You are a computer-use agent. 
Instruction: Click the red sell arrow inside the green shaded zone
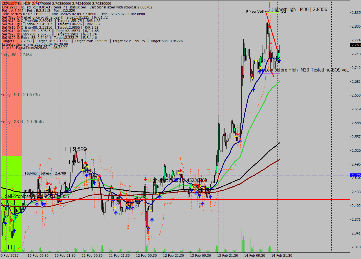(x=11, y=220)
